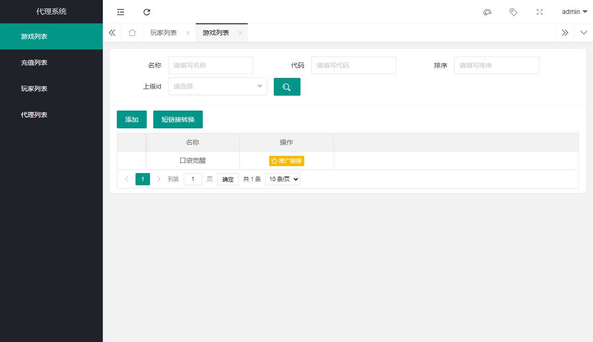This screenshot has height=342, width=593.
Task: Collapse the sidebar using the hamburger icon
Action: coord(120,12)
